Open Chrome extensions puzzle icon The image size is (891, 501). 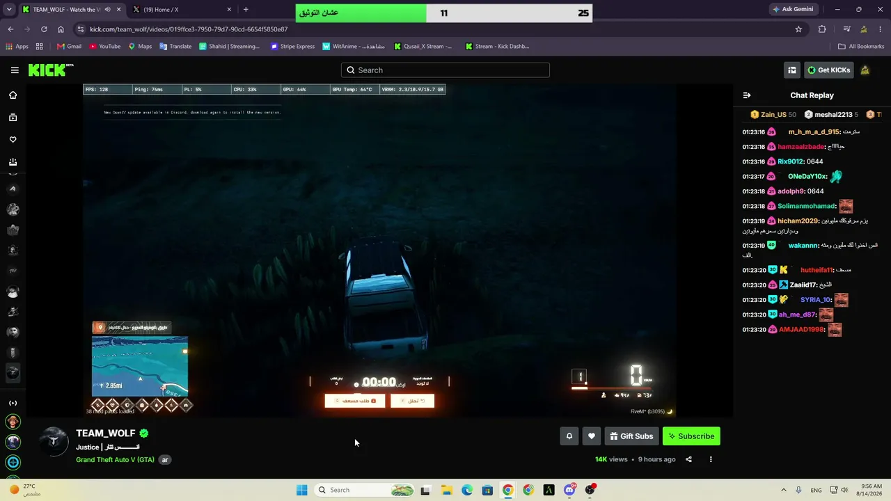click(822, 29)
